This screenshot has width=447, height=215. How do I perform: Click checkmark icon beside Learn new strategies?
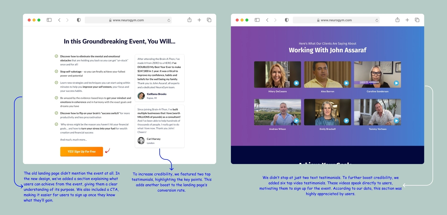coord(56,83)
